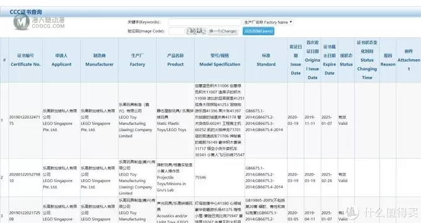Click row 3 issue date 2020-03-05
This screenshot has width=421, height=223.
pos(293,216)
